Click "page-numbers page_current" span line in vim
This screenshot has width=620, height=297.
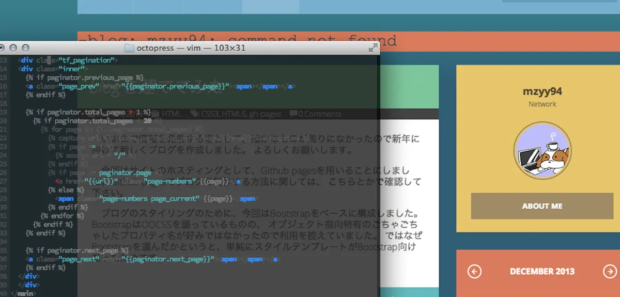click(157, 198)
